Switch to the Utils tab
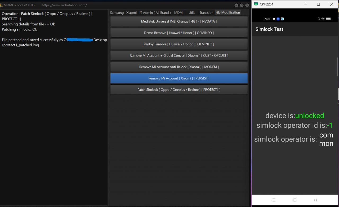Viewport: 339px width, 207px height. click(192, 12)
